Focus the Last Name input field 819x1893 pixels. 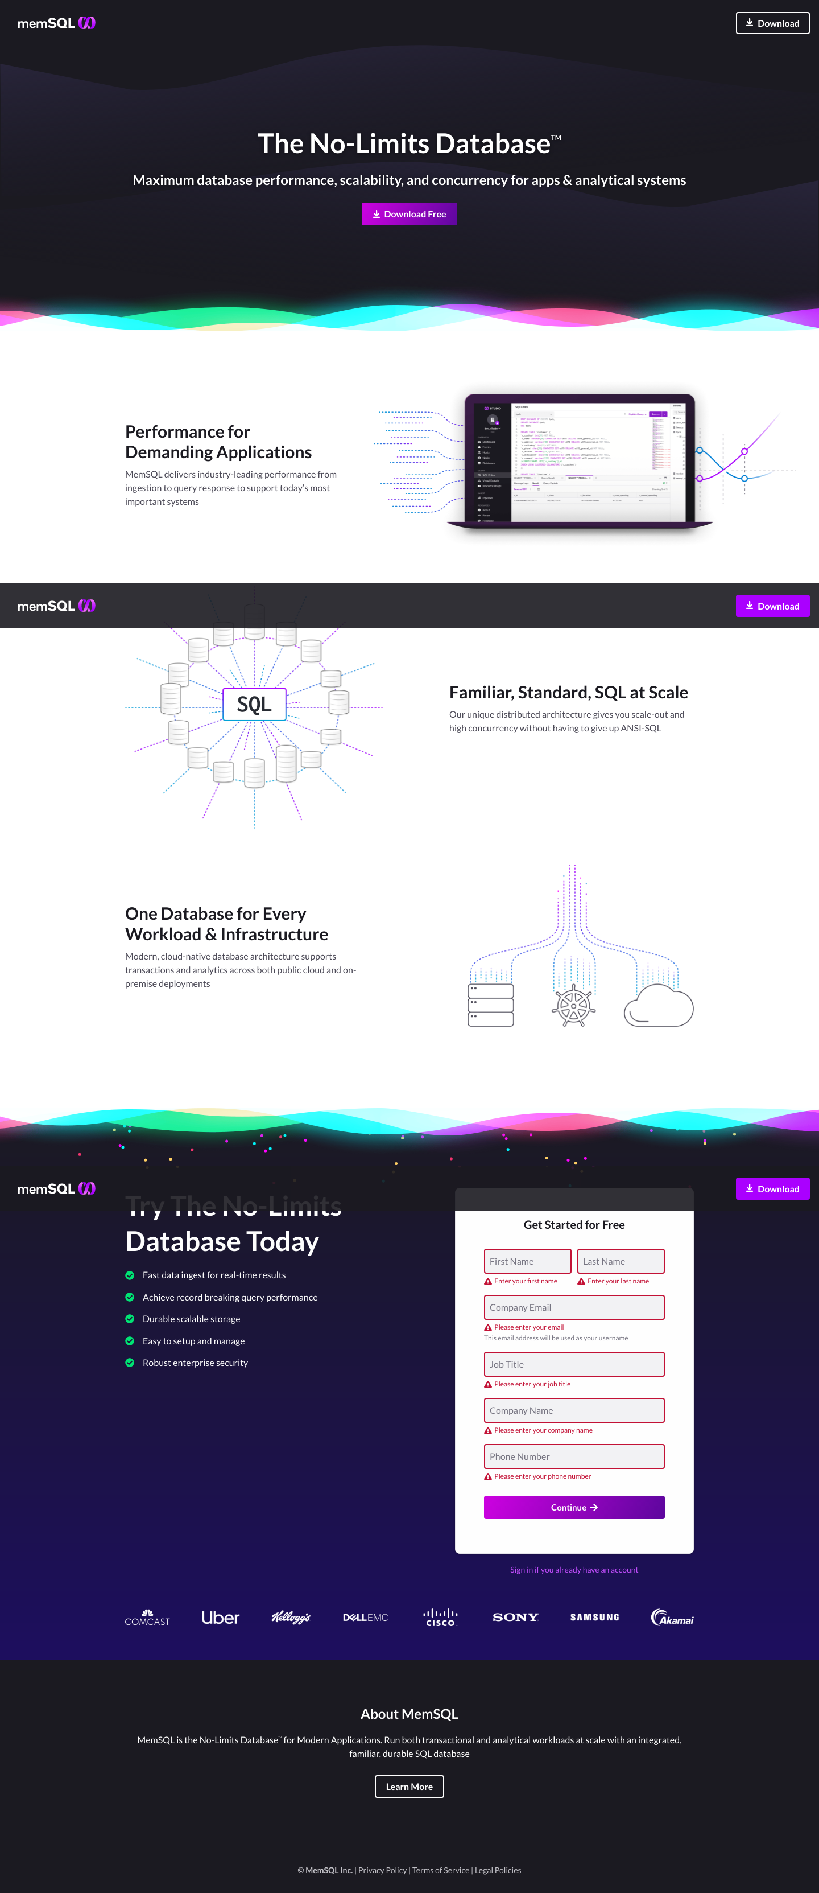click(x=621, y=1261)
